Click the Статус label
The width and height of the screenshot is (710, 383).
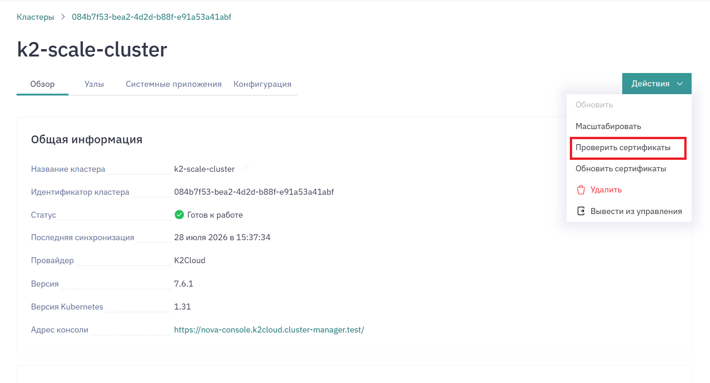pos(44,215)
